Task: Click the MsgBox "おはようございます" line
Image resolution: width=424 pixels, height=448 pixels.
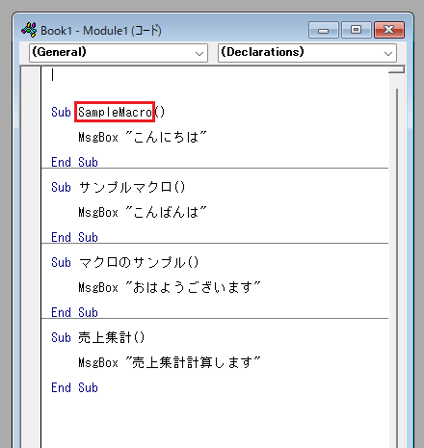Action: point(170,287)
